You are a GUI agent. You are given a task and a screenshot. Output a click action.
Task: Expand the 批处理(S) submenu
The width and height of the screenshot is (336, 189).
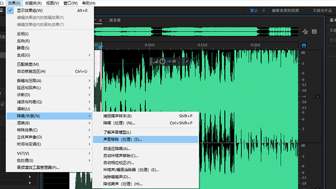click(50, 161)
